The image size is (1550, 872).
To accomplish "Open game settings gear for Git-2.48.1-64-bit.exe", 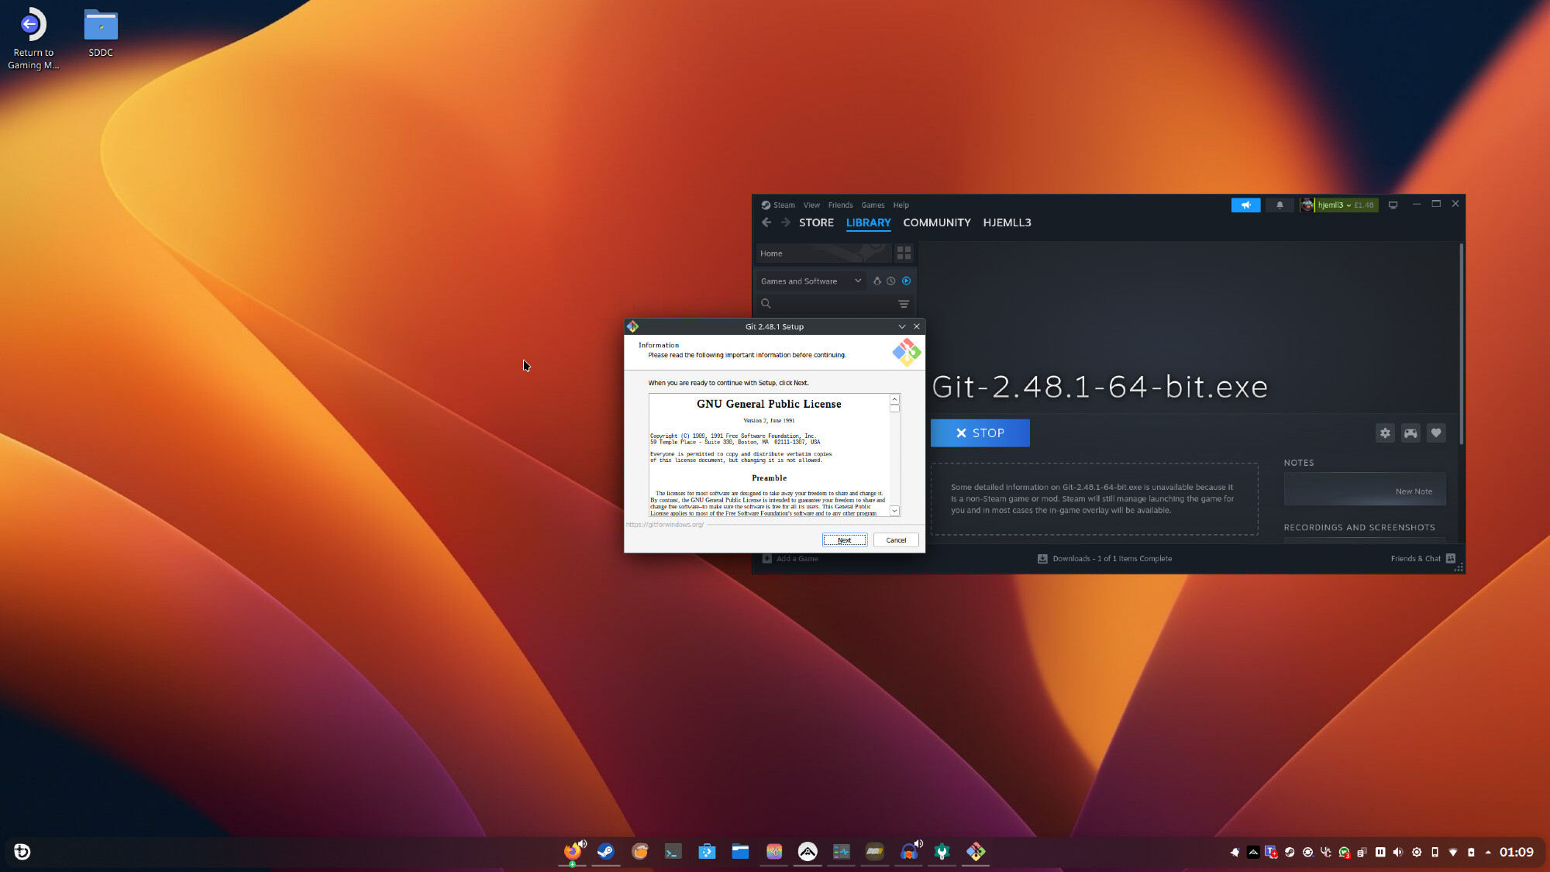I will [x=1385, y=433].
